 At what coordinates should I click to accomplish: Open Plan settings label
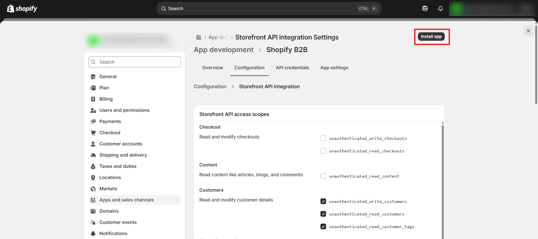click(104, 88)
